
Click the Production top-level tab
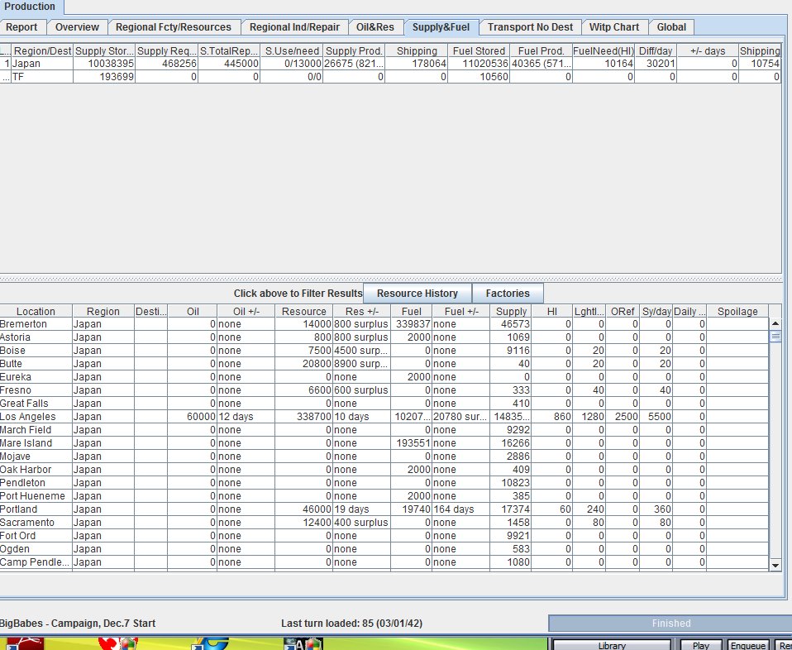[x=30, y=7]
